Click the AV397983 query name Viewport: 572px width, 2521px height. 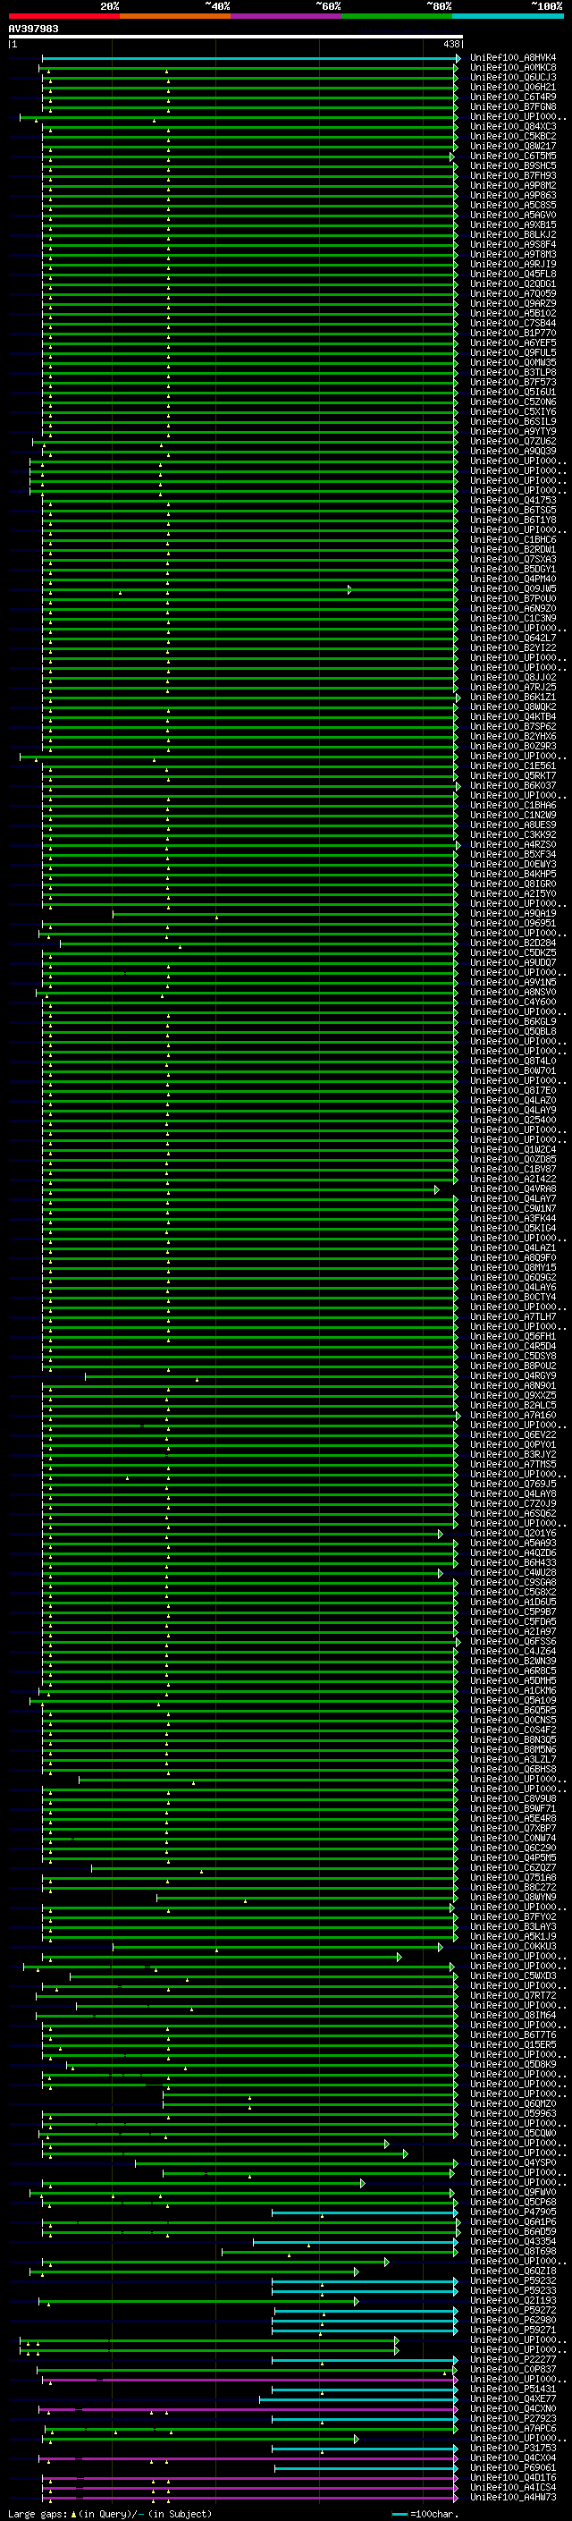(x=33, y=29)
